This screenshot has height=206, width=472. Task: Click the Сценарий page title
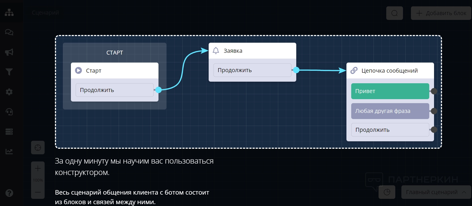pos(45,13)
